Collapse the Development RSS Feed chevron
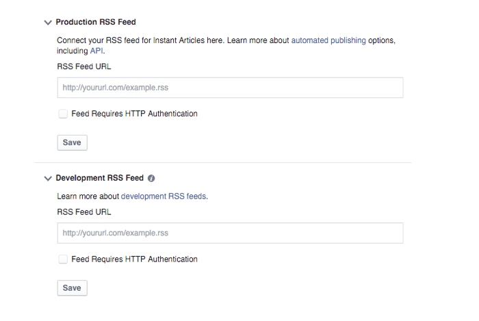This screenshot has width=479, height=321. point(48,179)
